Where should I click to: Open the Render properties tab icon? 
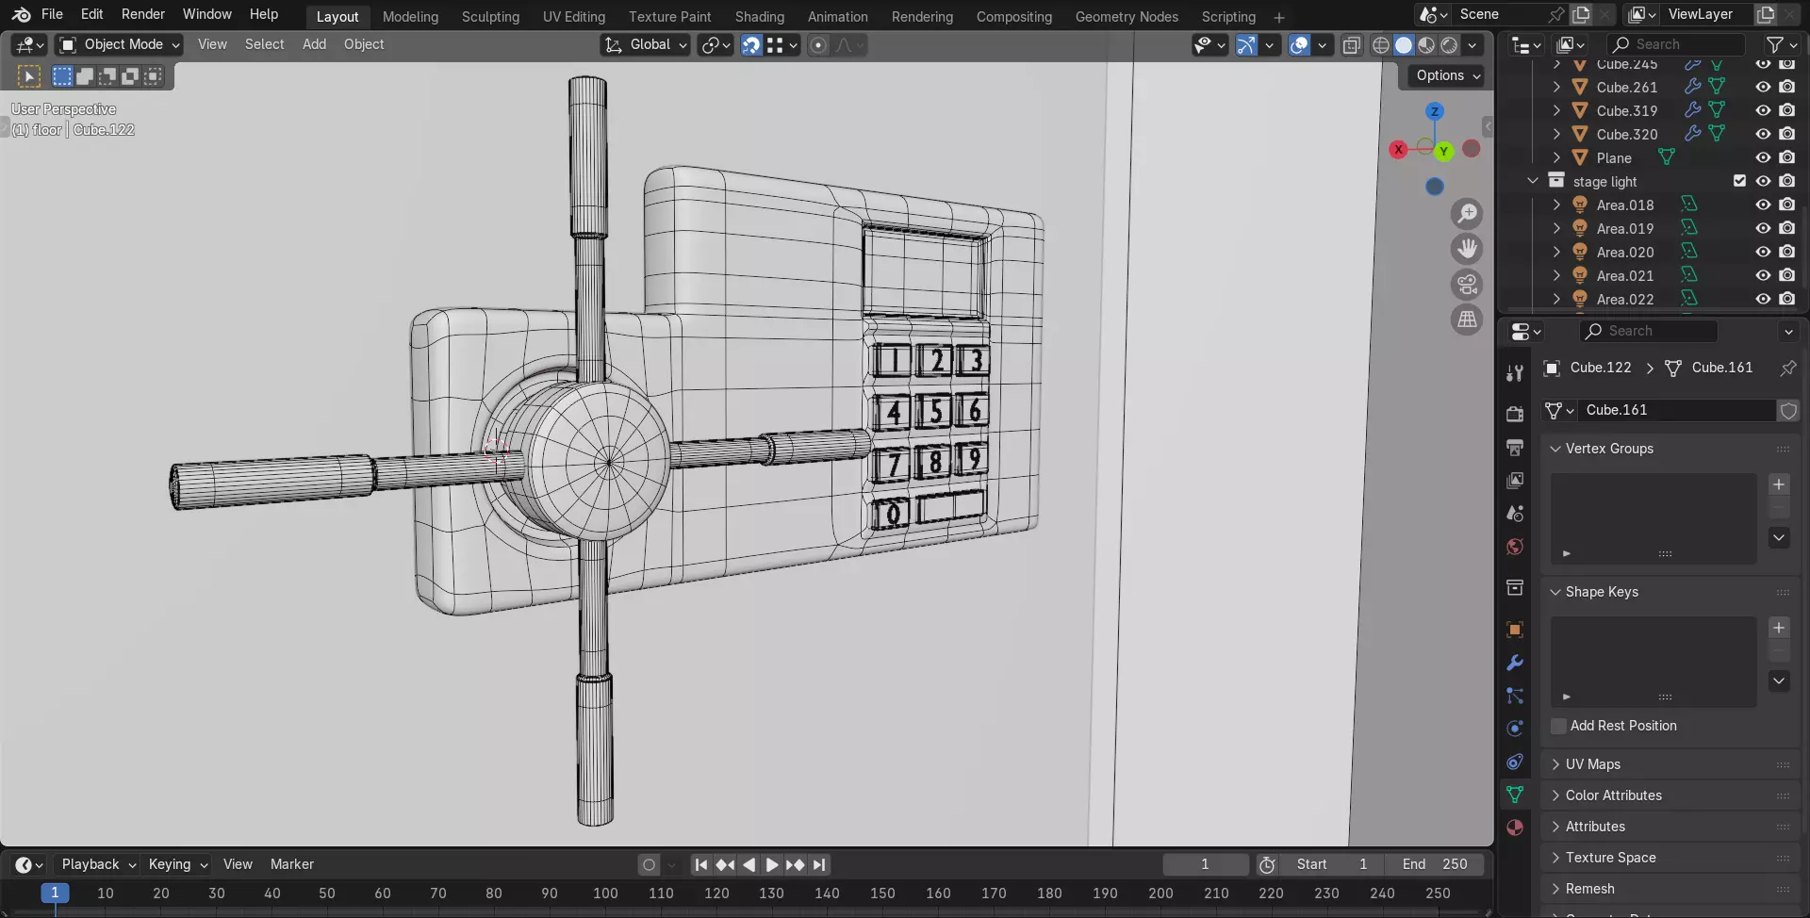[x=1515, y=414]
